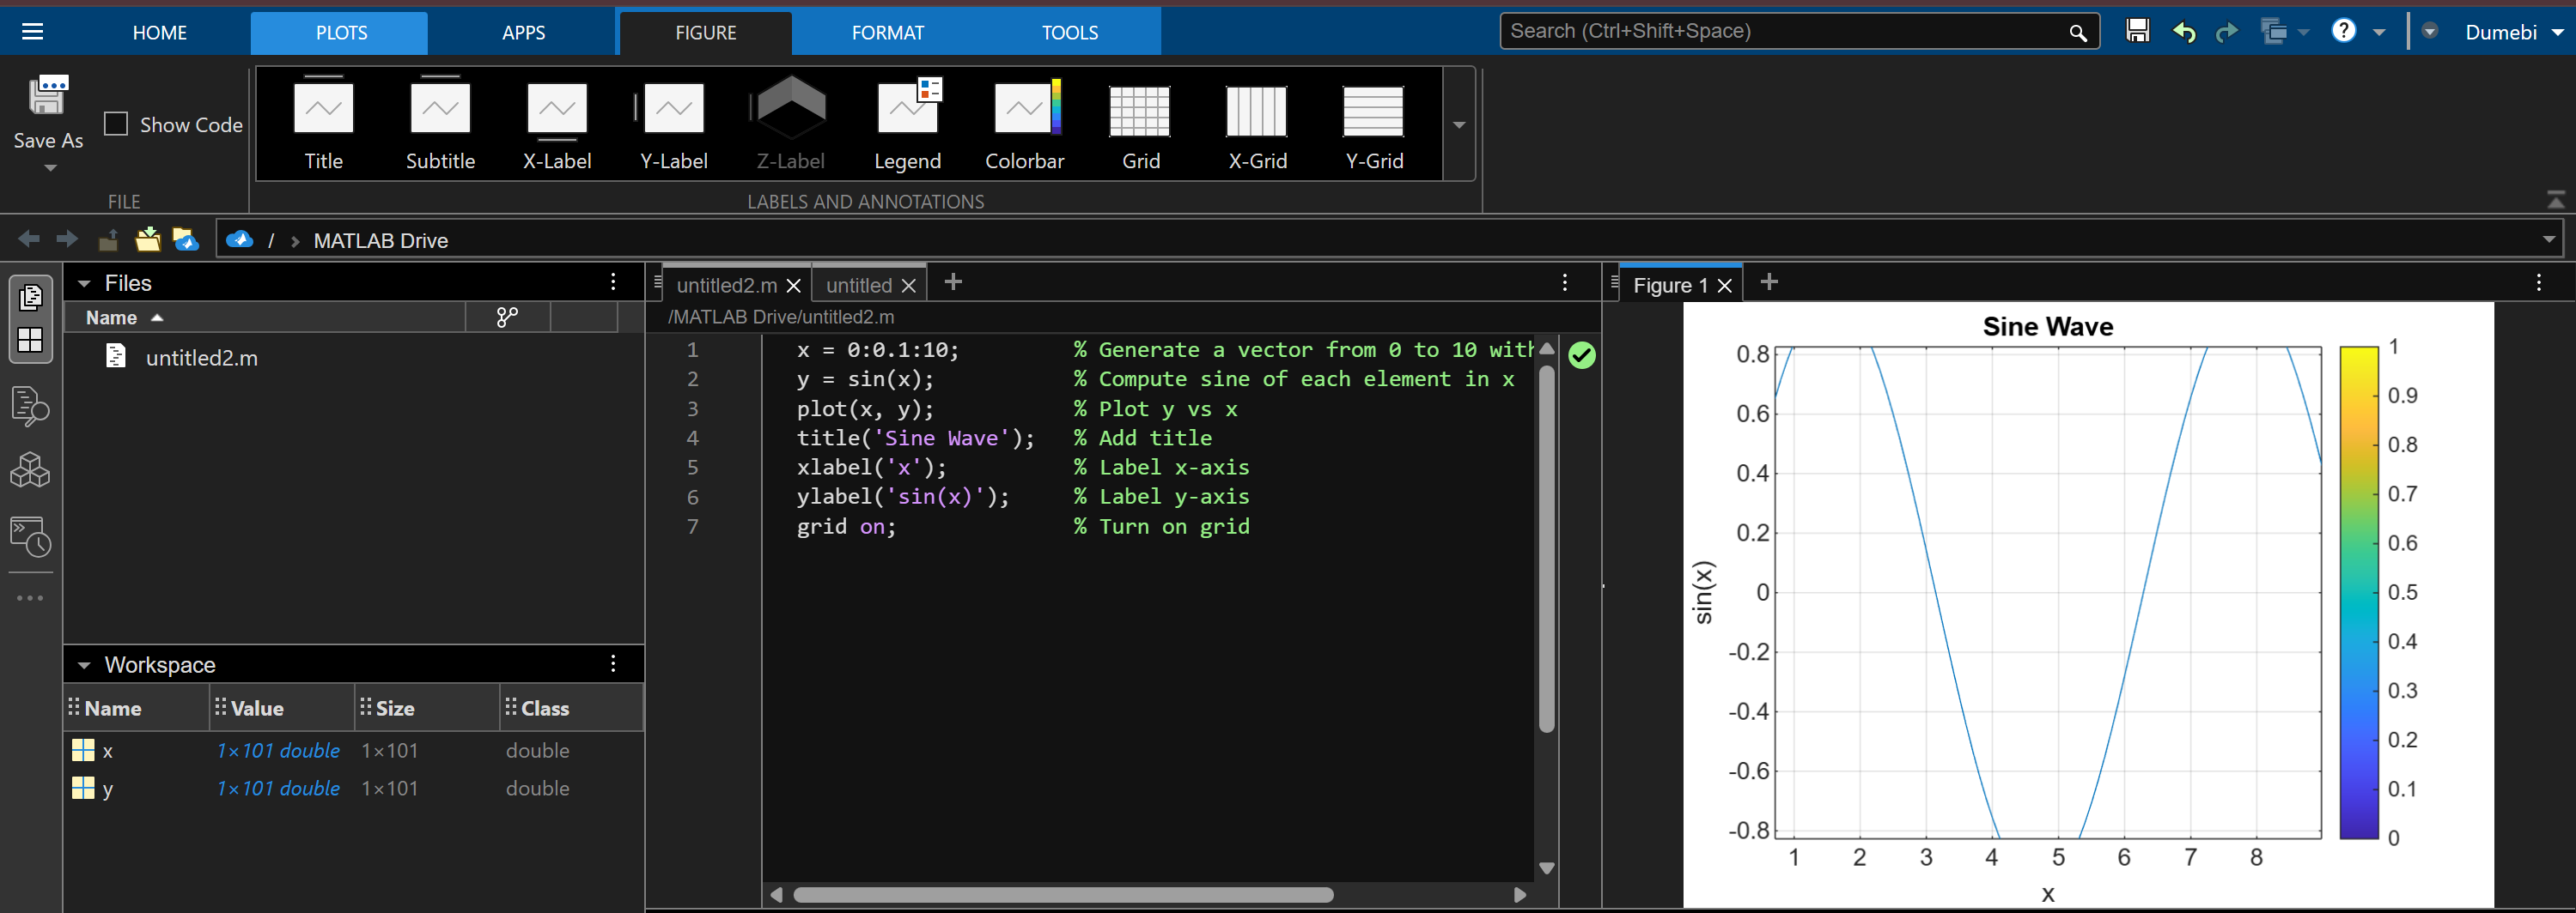Switch to the HOME tab
The image size is (2576, 913).
[160, 33]
